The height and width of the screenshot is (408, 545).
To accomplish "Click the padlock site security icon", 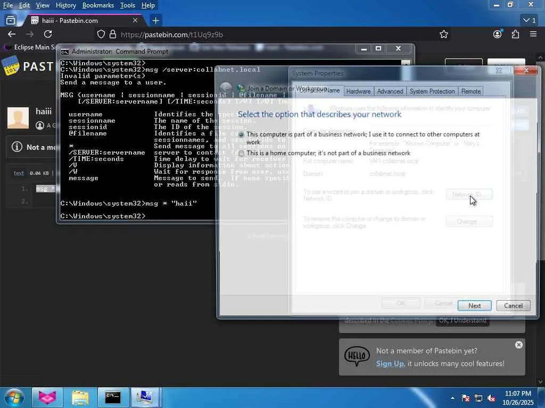I will point(113,34).
